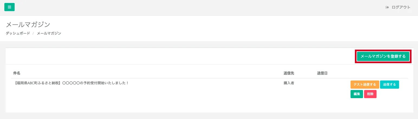Open the hamburger sidebar menu
Image resolution: width=418 pixels, height=119 pixels.
click(x=9, y=7)
